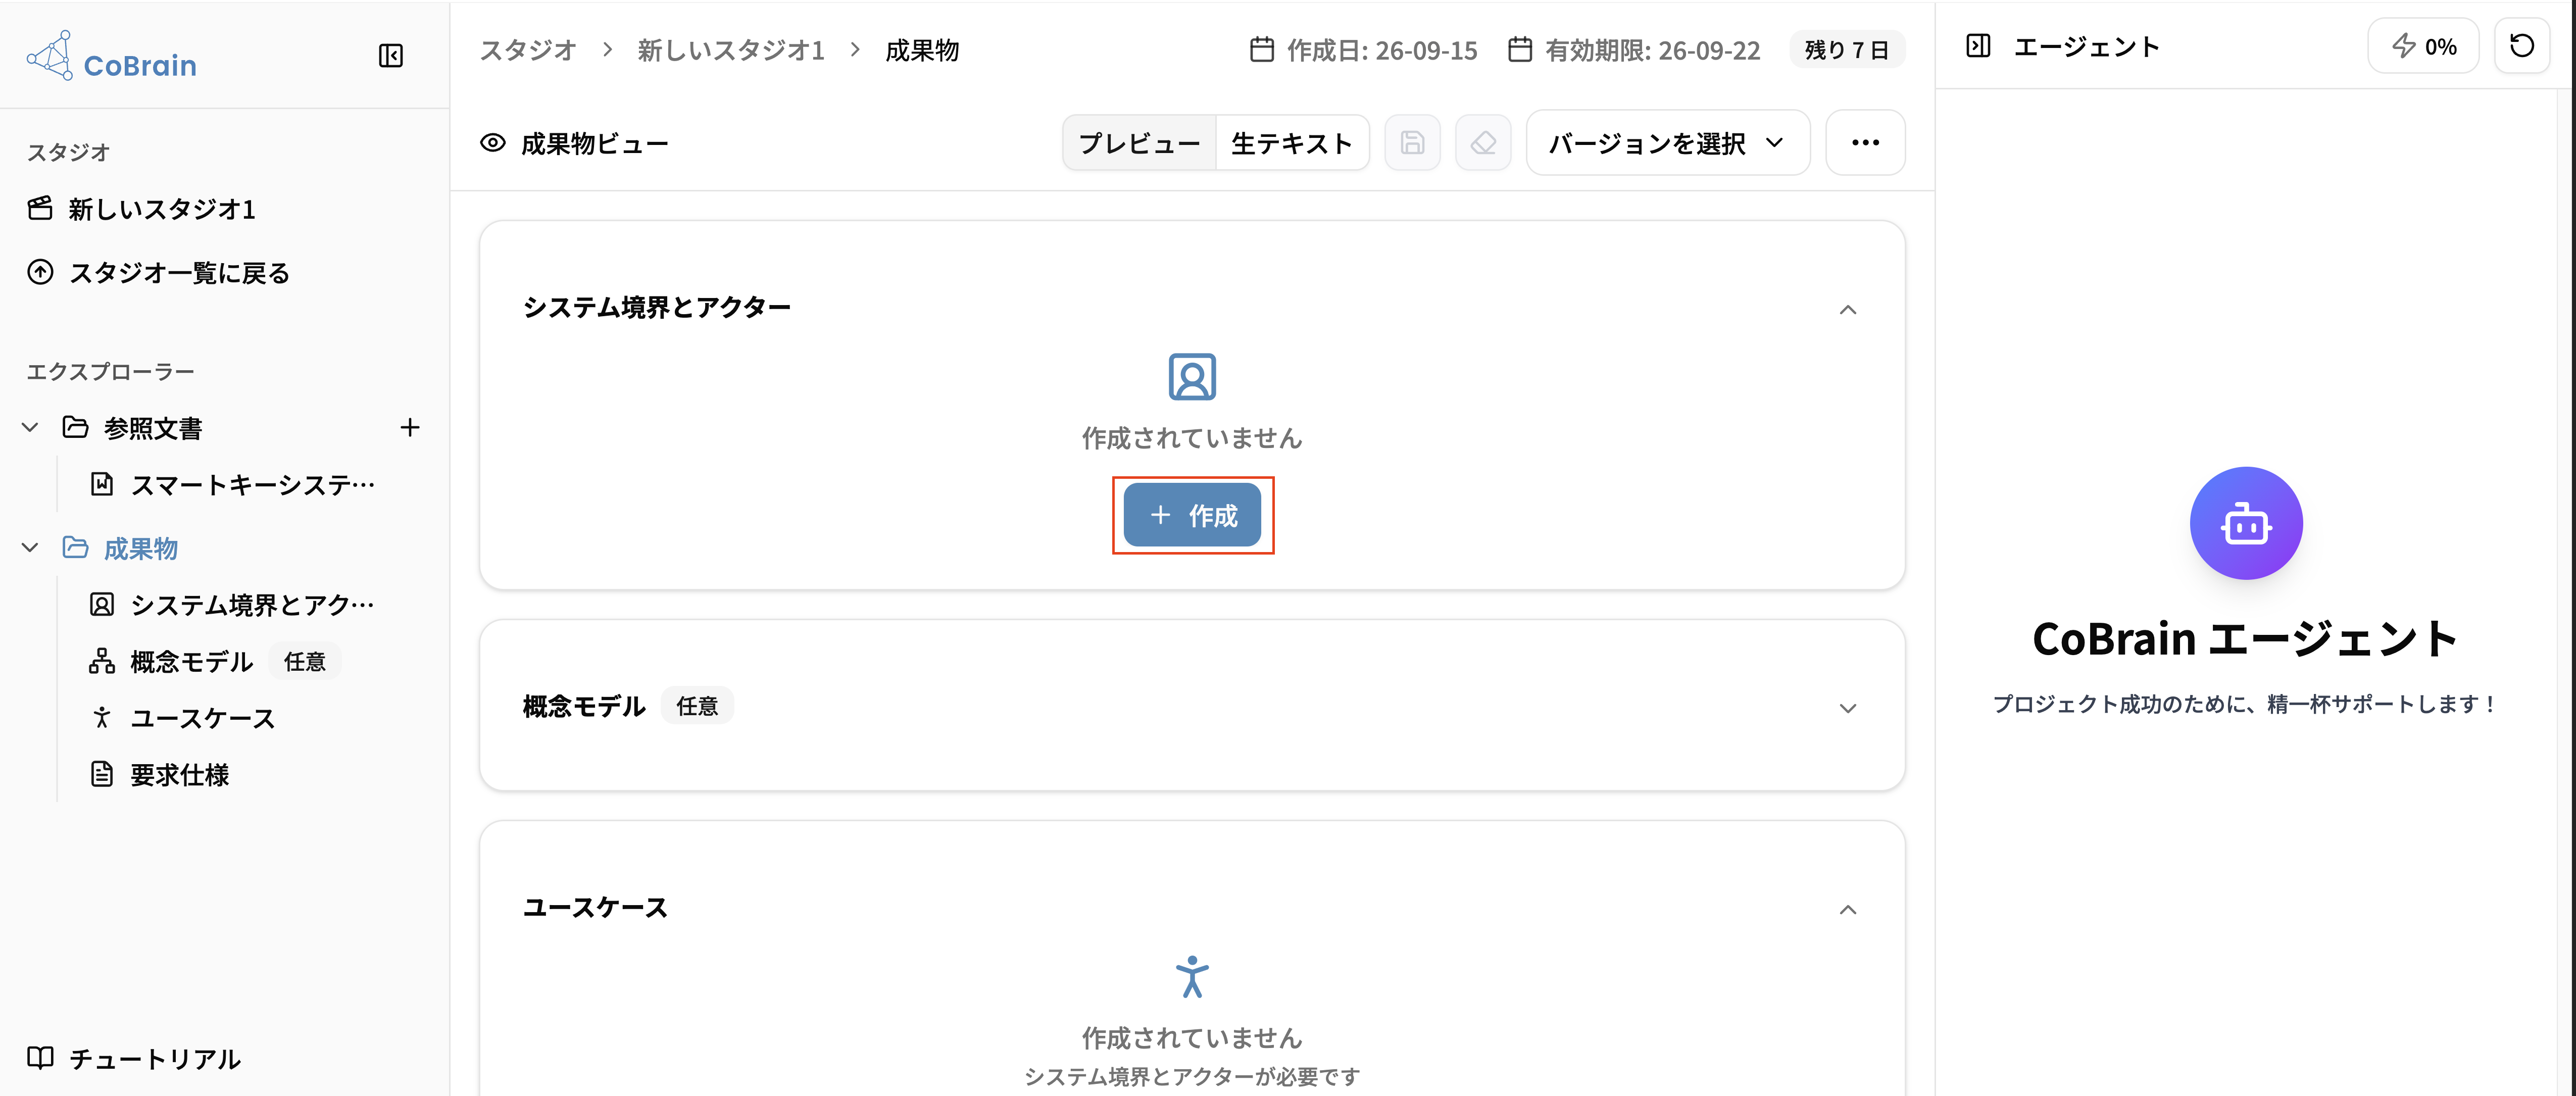
Task: Collapse the ユースケース section
Action: click(x=1848, y=910)
